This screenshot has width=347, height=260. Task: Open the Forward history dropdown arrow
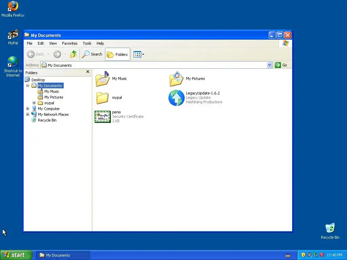[65, 54]
